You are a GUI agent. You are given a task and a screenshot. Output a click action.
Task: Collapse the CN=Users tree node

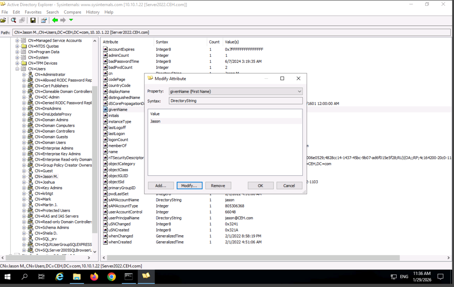[17, 69]
